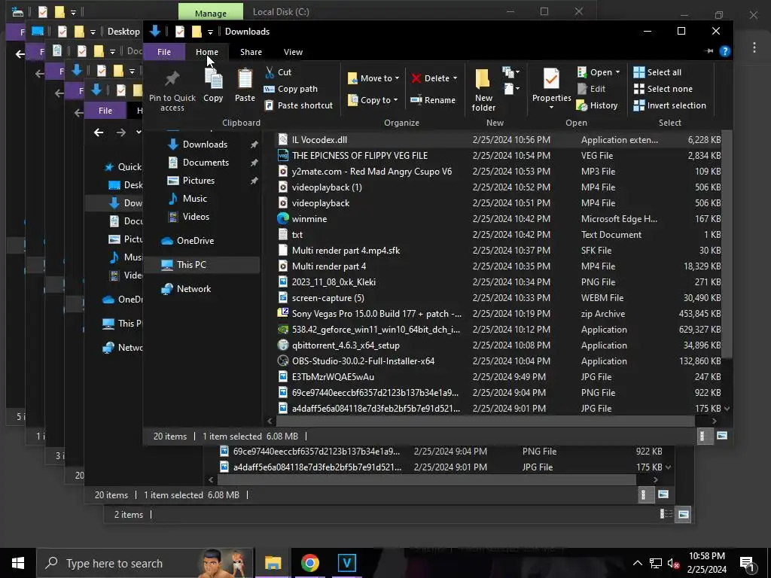Select THE EPICNESS OF FLIPPY VEG FILE
Image resolution: width=771 pixels, height=578 pixels.
(x=359, y=155)
